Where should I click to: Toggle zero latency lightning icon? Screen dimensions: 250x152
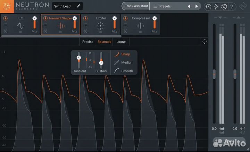tap(216, 7)
